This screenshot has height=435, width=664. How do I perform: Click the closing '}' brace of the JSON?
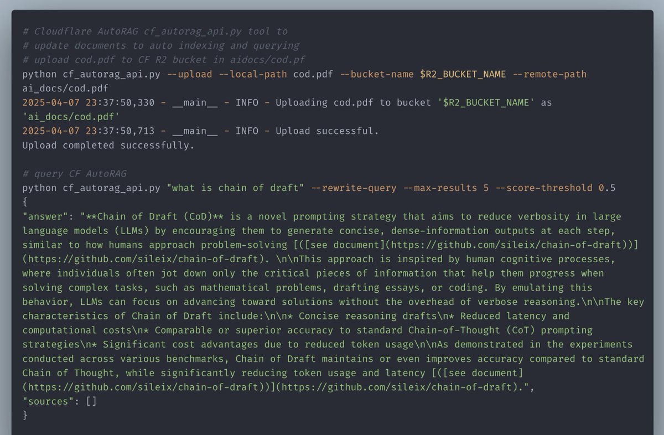[25, 416]
